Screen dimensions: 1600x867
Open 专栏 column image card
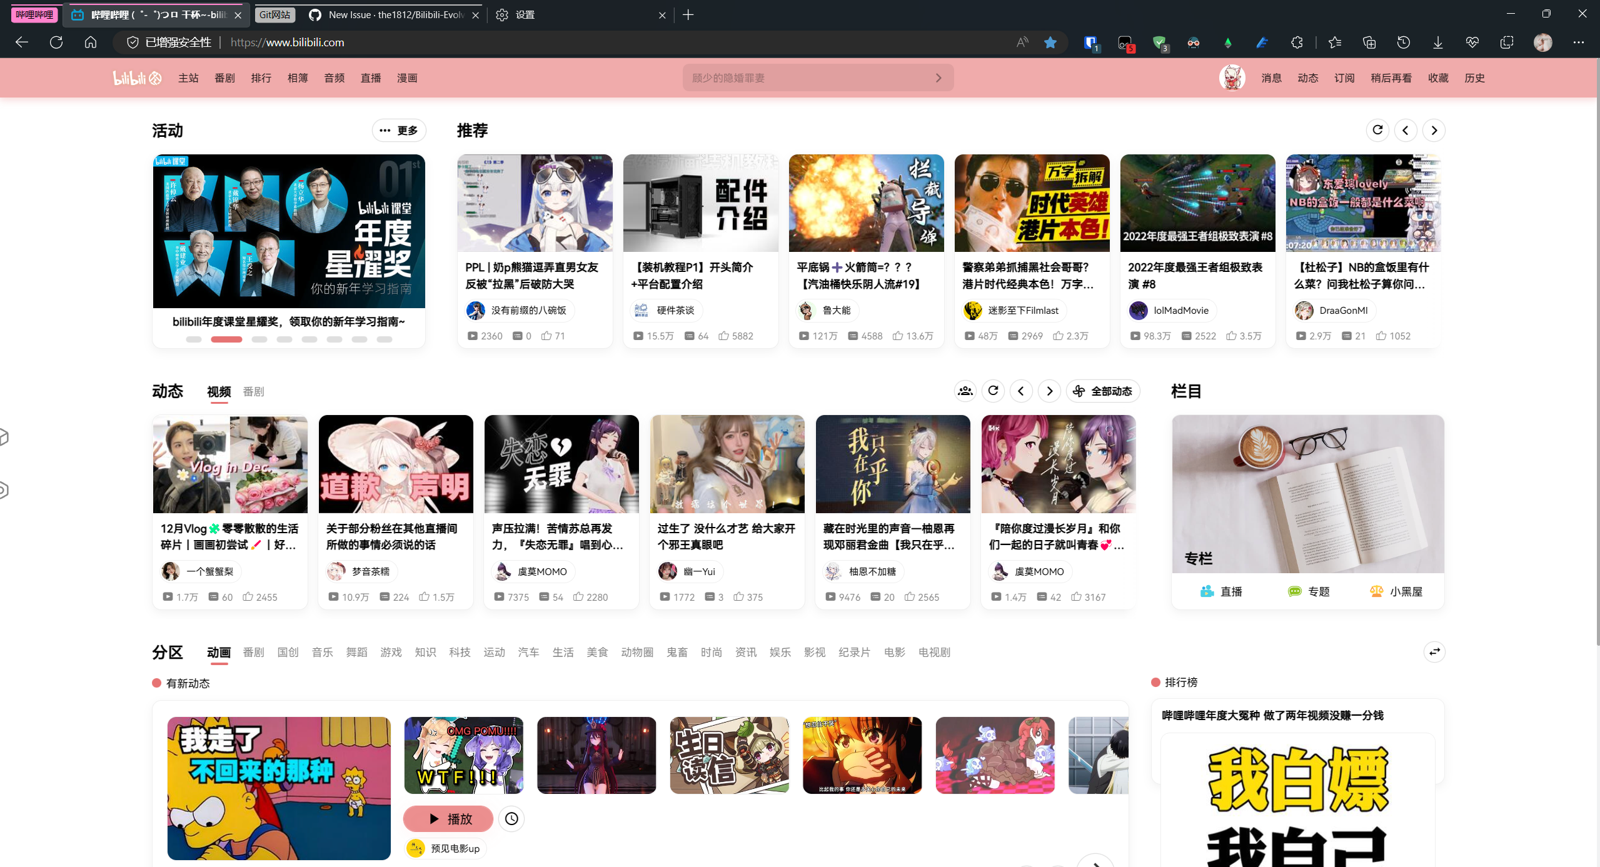pos(1308,494)
